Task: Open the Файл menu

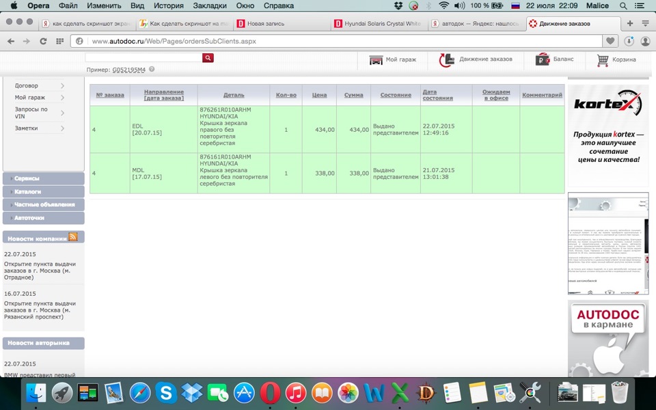Action: 68,6
